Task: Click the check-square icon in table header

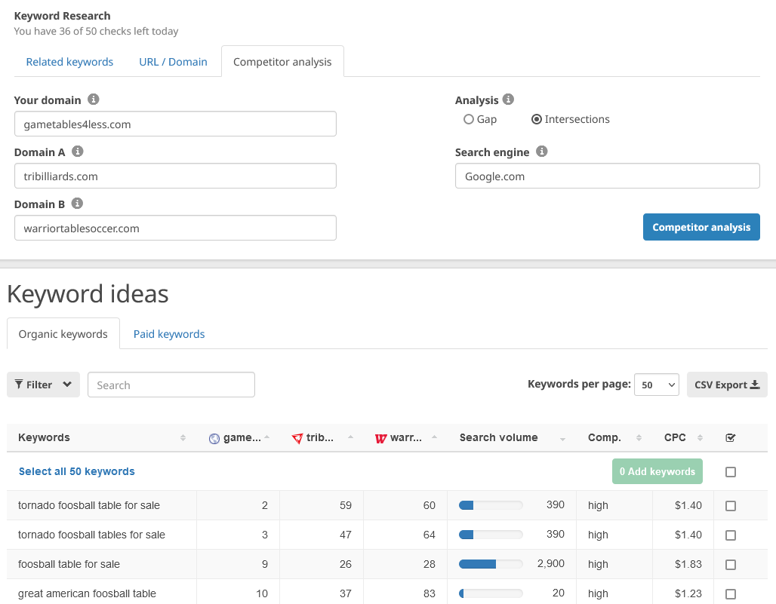Action: click(x=731, y=438)
